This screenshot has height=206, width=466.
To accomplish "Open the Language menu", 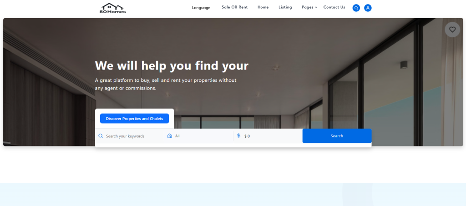I will tap(201, 8).
